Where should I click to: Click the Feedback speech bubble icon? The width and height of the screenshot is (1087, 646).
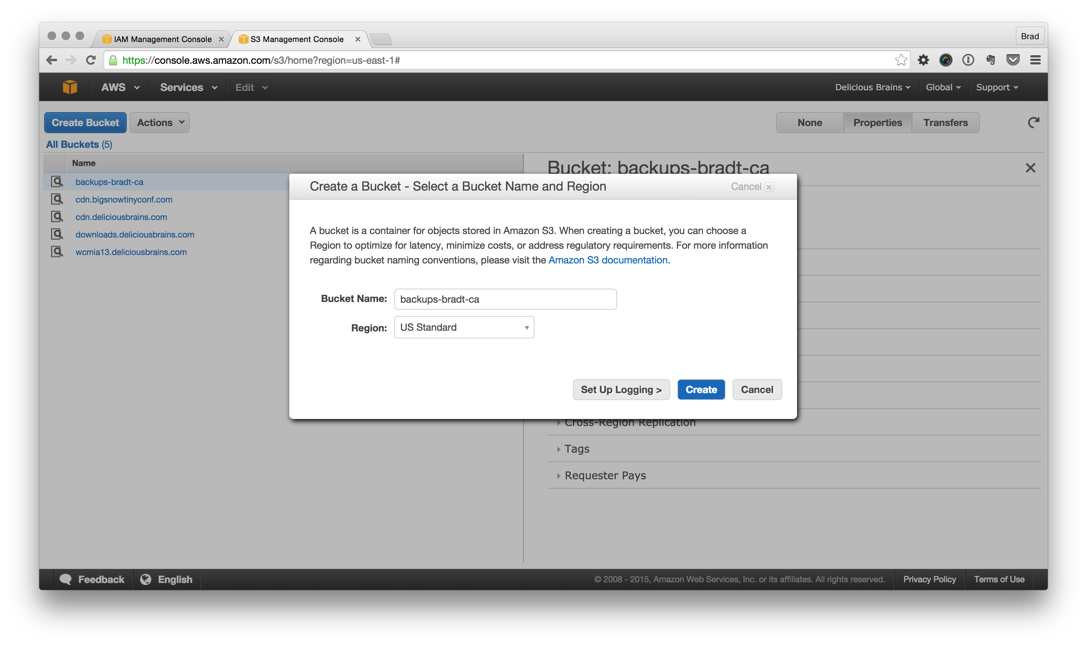click(x=66, y=579)
